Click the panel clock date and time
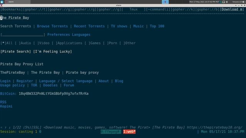Image resolution: width=246 pixels, height=138 pixels. pos(204,2)
